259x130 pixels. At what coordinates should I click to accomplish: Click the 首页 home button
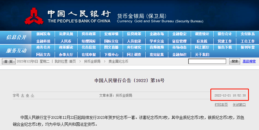click(8, 62)
